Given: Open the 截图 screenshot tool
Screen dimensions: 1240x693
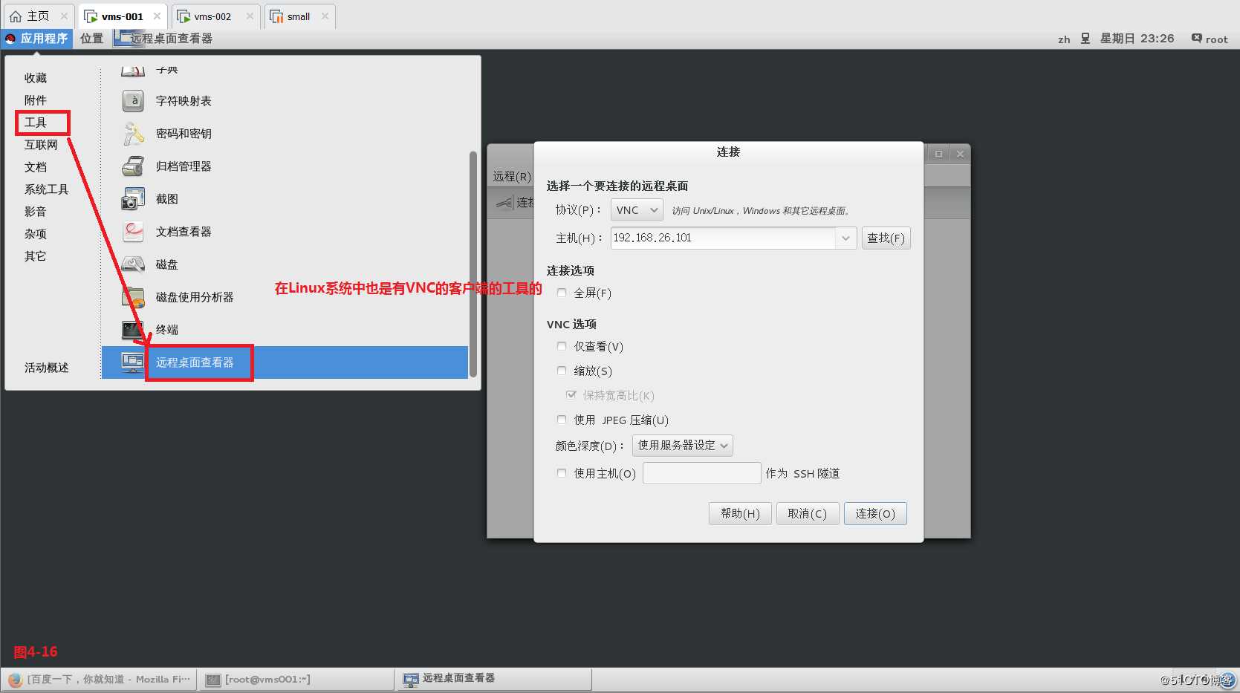Looking at the screenshot, I should (x=166, y=198).
